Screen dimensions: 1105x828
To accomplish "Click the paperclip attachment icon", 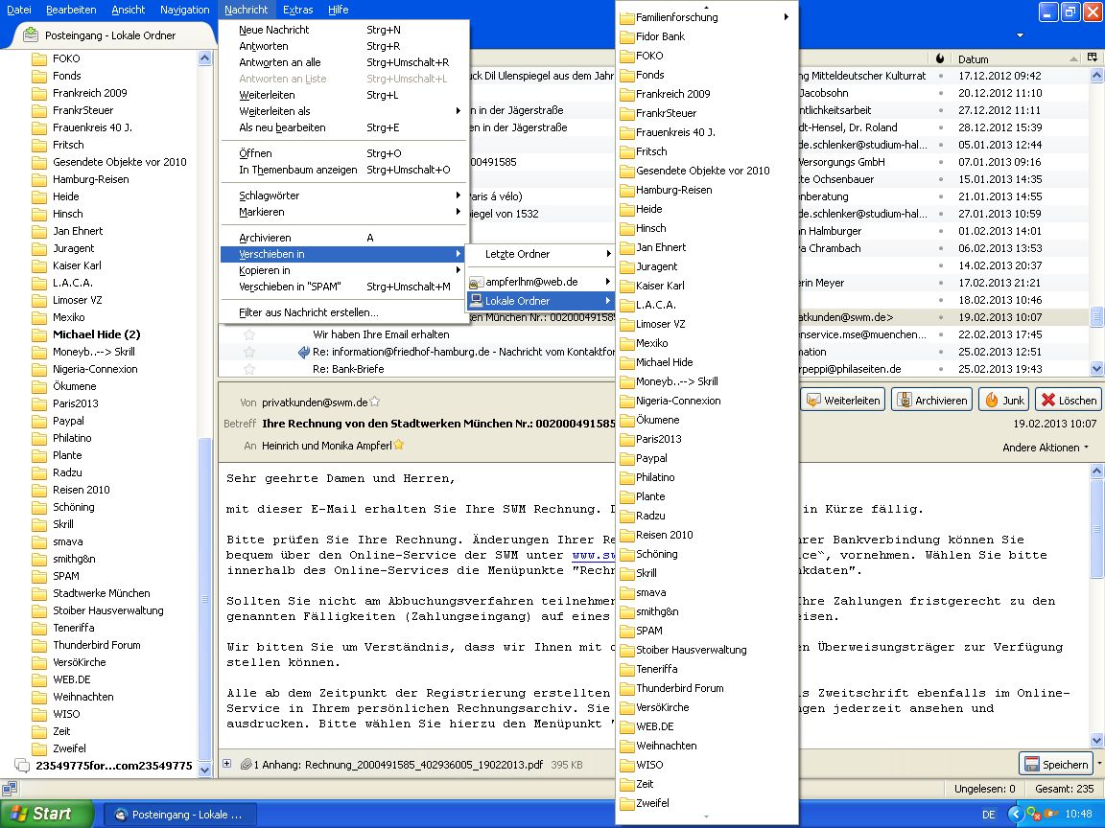I will tap(246, 765).
